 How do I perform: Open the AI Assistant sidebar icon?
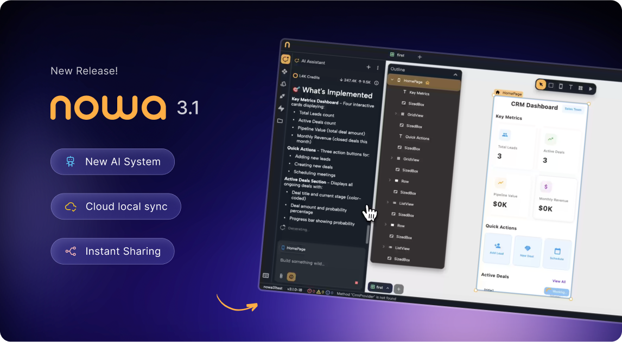[x=285, y=60]
